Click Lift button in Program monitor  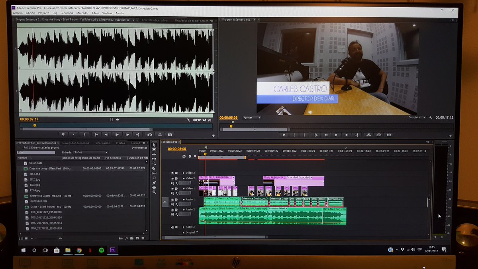[x=368, y=135]
